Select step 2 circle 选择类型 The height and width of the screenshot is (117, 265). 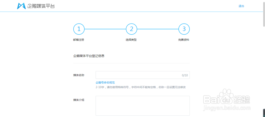pos(131,29)
